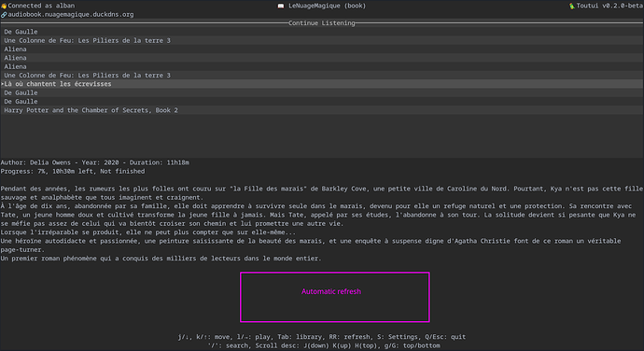Select Une Colonne de Feu row just above Là où chantent
Screen dimensions: 644x351
click(322, 76)
